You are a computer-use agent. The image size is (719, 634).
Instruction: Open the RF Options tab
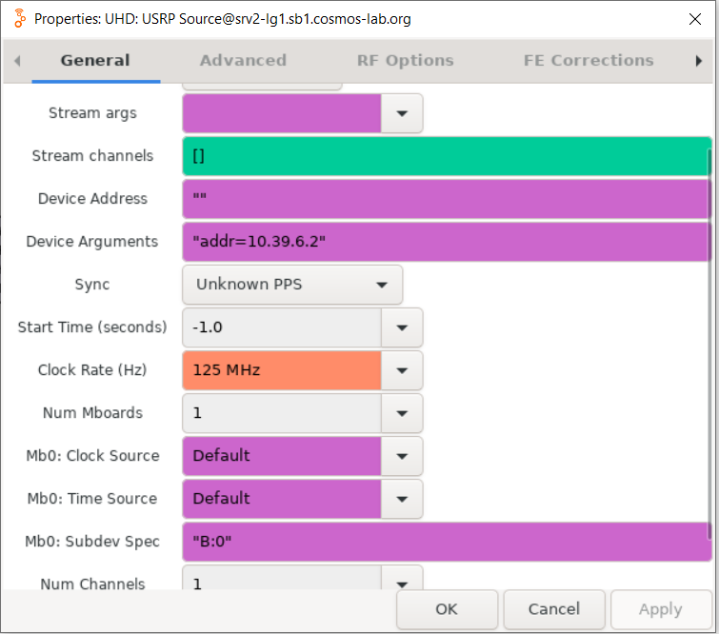405,60
